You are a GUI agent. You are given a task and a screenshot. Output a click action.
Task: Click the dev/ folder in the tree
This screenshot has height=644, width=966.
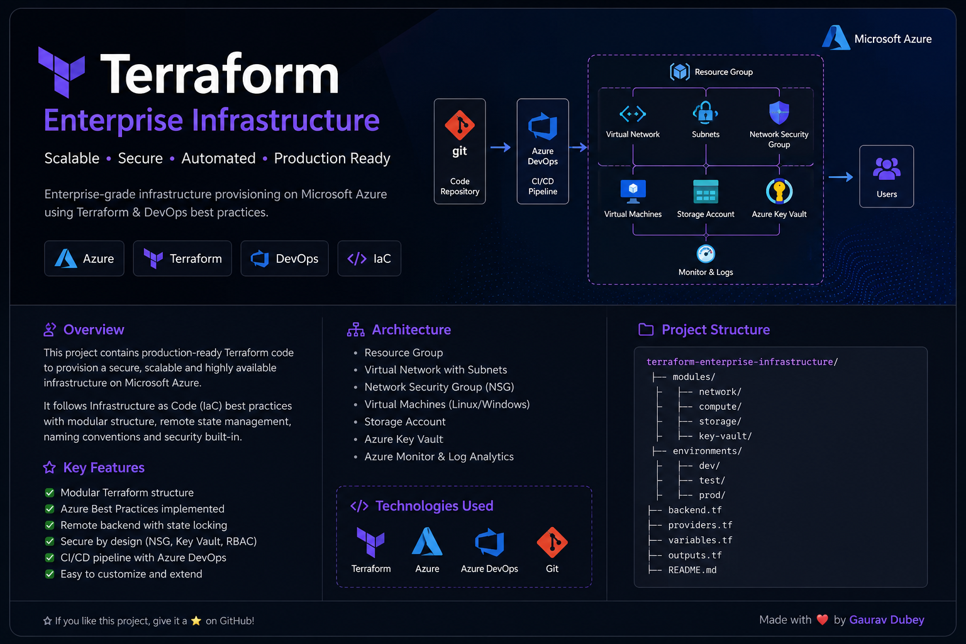point(709,465)
